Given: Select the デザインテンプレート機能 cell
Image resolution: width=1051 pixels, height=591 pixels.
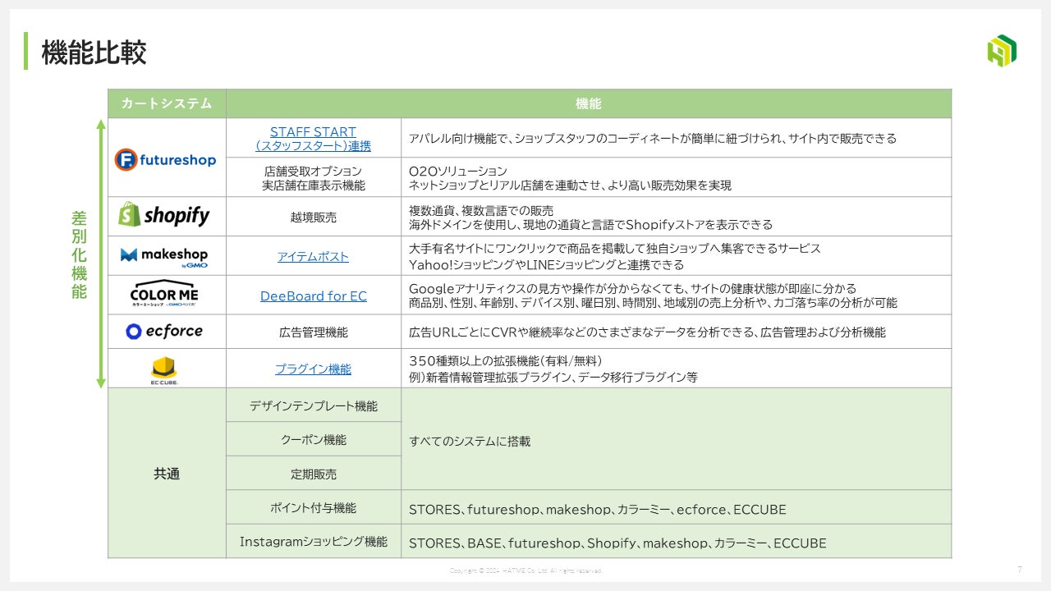Looking at the screenshot, I should click(314, 405).
